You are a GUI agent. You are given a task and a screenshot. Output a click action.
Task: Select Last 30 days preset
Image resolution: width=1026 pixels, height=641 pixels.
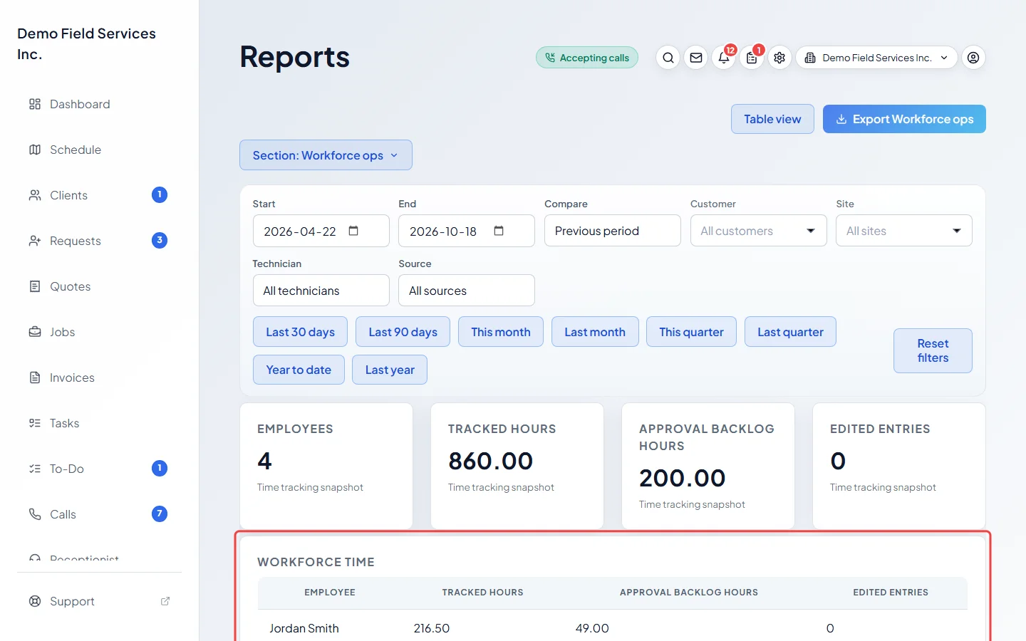pos(300,332)
